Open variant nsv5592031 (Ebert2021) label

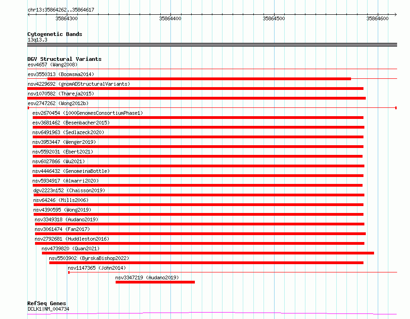pos(63,152)
